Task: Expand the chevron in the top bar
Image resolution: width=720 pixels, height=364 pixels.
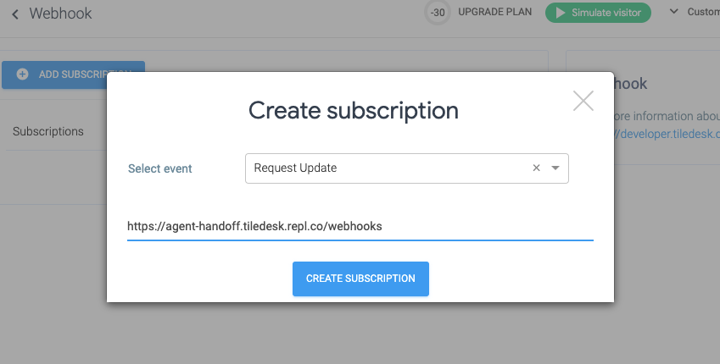Action: click(x=674, y=12)
